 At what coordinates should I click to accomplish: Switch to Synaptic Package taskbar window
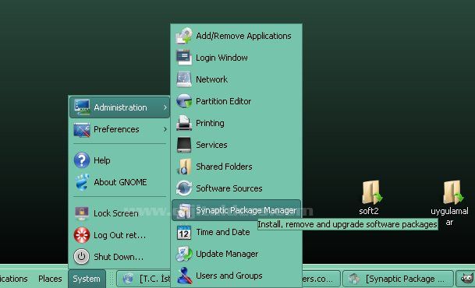pyautogui.click(x=398, y=279)
